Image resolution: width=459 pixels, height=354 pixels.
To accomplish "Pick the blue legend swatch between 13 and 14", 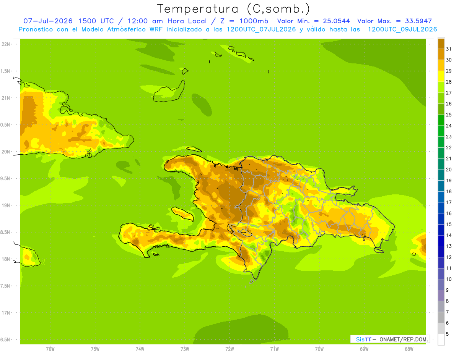I will 441,241.
